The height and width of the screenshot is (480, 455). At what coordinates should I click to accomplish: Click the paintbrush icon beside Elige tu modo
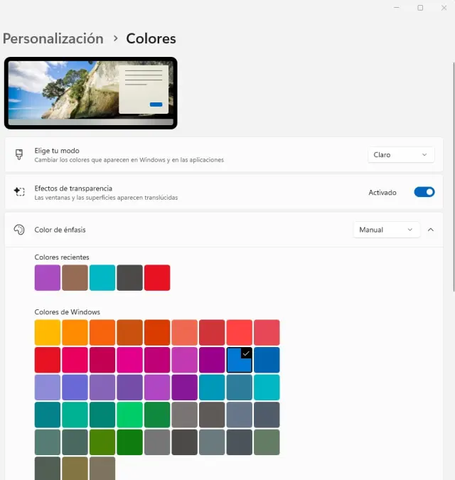point(19,155)
